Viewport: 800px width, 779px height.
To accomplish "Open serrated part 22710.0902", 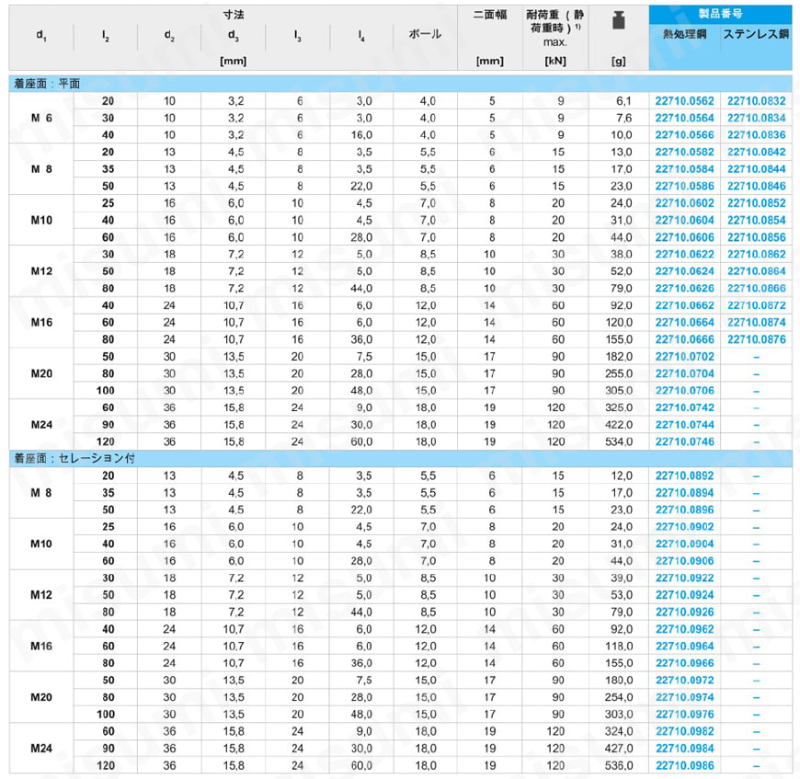I will (x=685, y=527).
